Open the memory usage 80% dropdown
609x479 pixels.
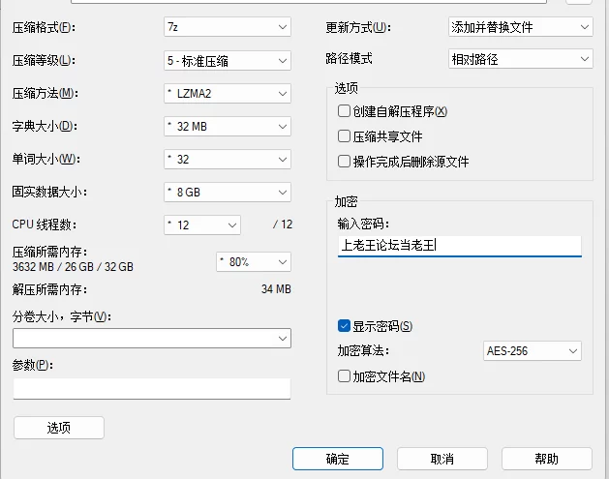[x=253, y=261]
